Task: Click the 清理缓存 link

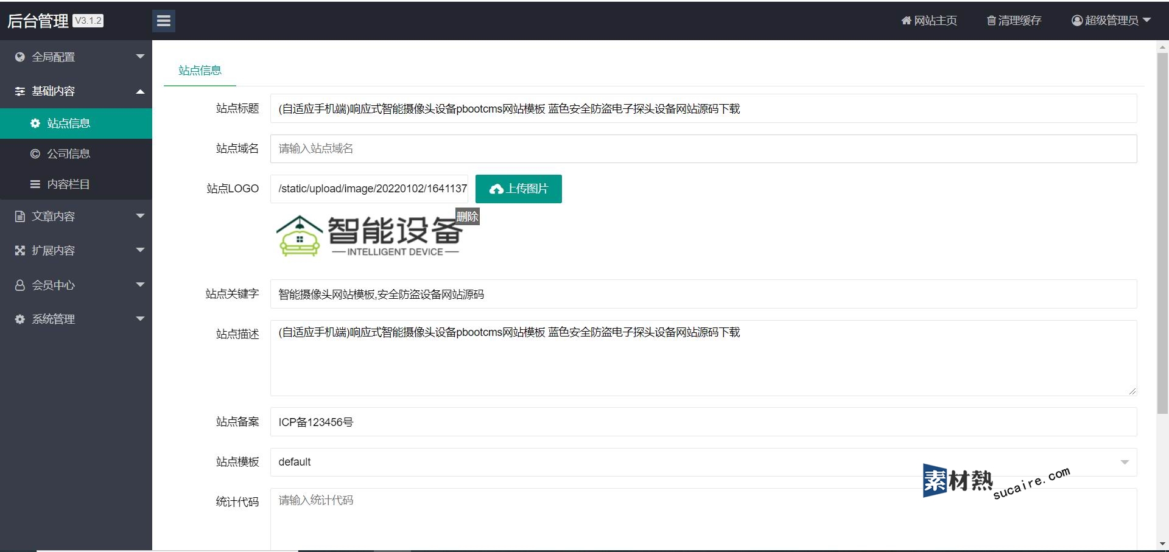Action: 1014,21
